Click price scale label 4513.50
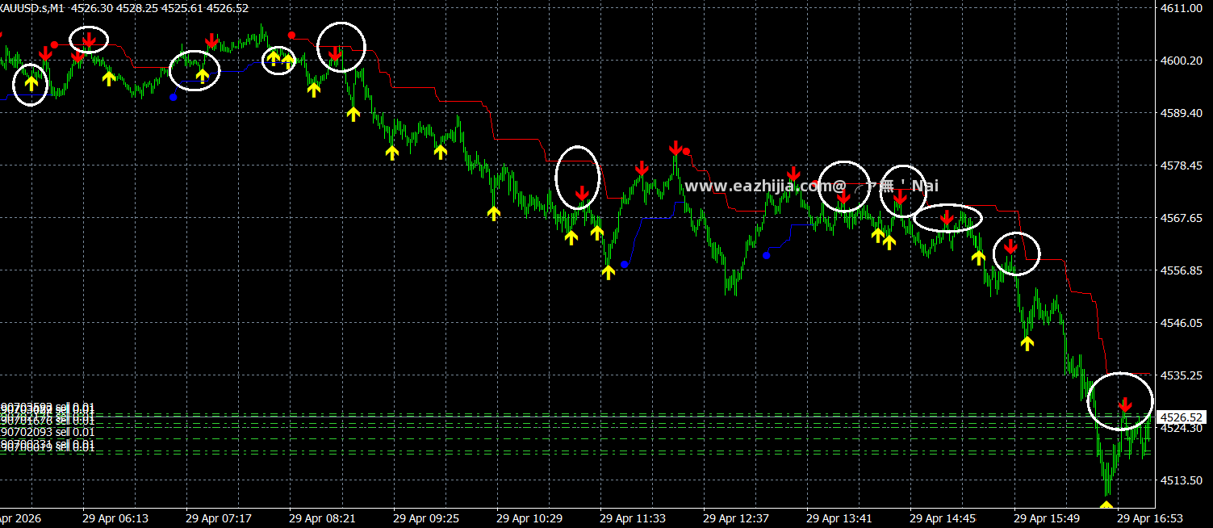 tap(1181, 480)
